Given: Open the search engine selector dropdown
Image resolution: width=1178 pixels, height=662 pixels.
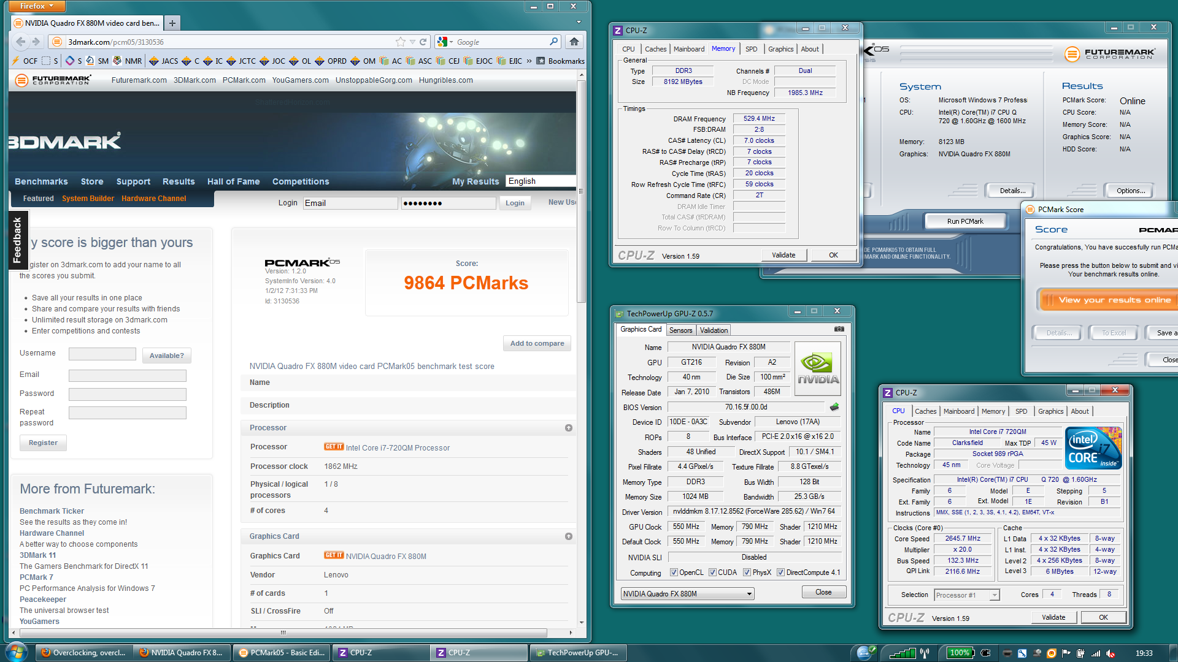Looking at the screenshot, I should point(446,42).
